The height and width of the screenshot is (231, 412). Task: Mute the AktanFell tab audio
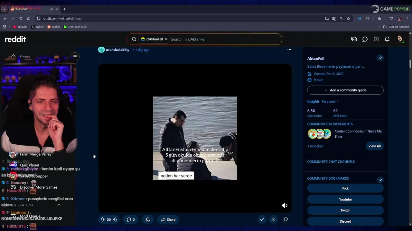point(51,9)
